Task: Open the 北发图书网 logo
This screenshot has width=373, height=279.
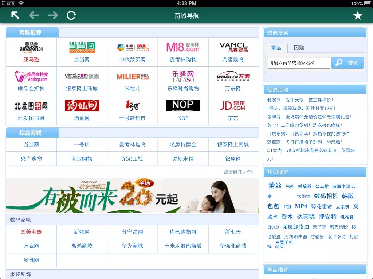Action: click(31, 106)
